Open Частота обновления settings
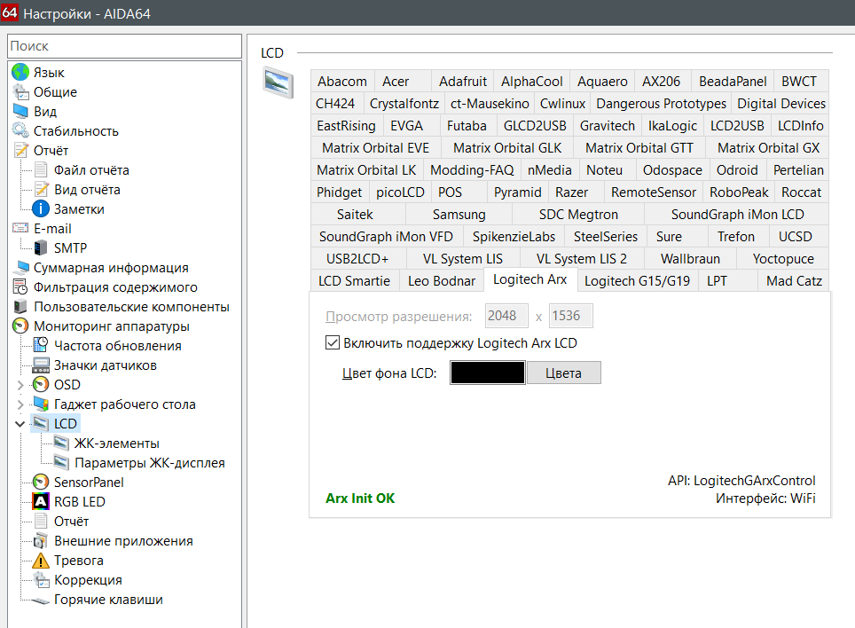Screen dimensions: 855x628 [x=117, y=346]
